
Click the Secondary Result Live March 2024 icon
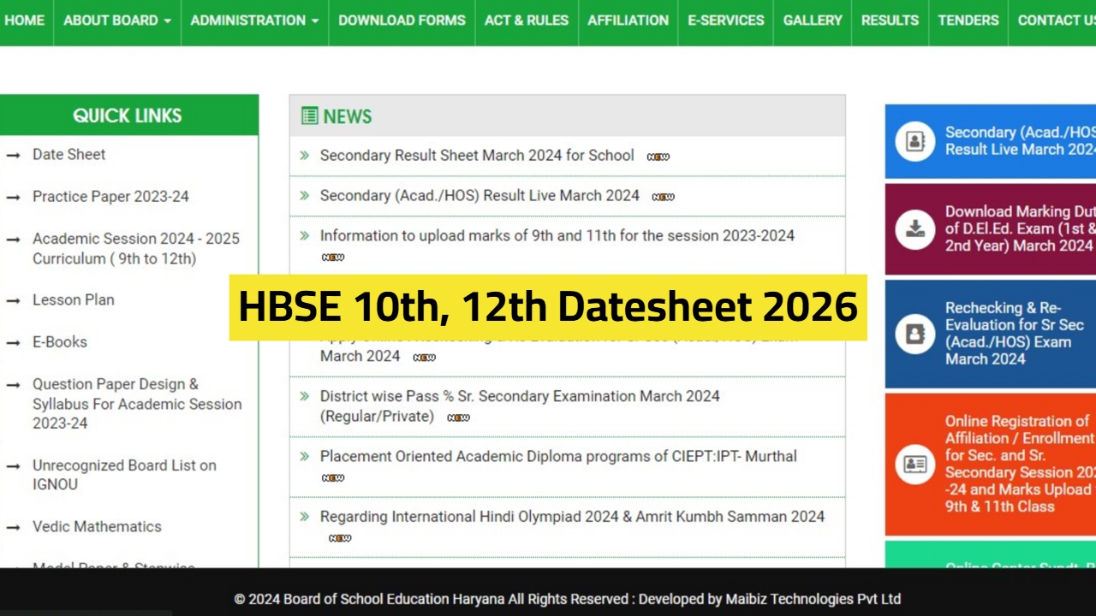(x=915, y=141)
